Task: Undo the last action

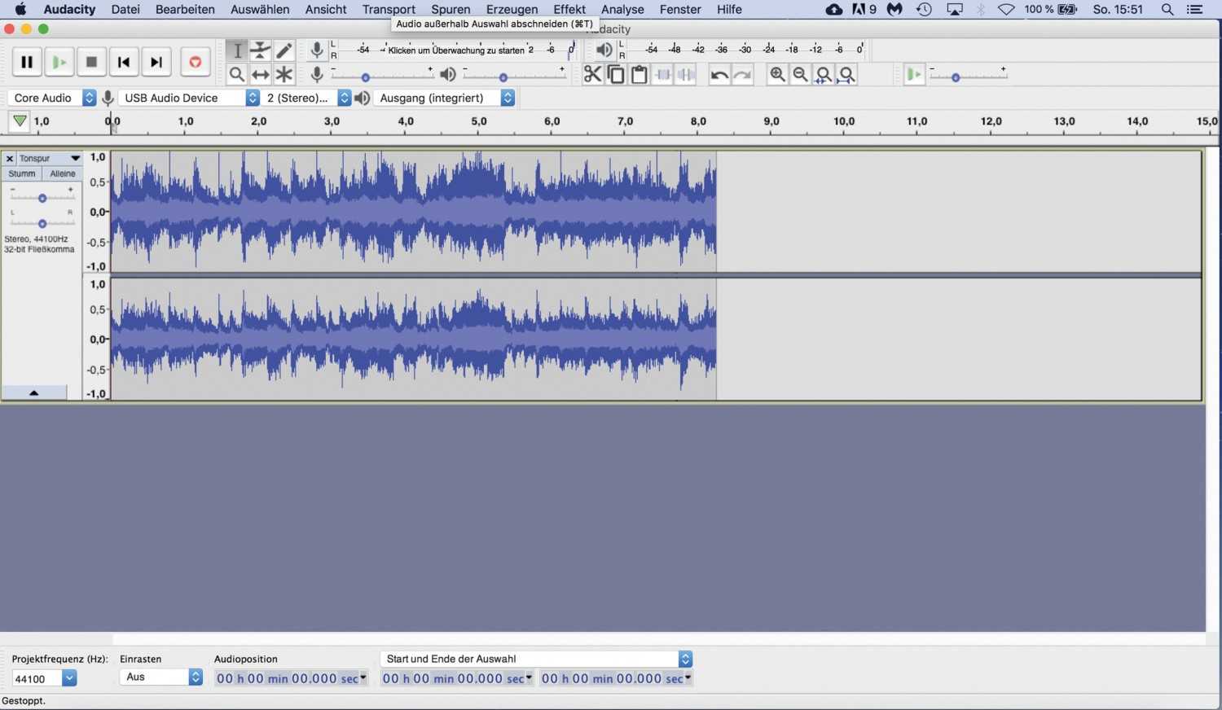Action: point(719,75)
